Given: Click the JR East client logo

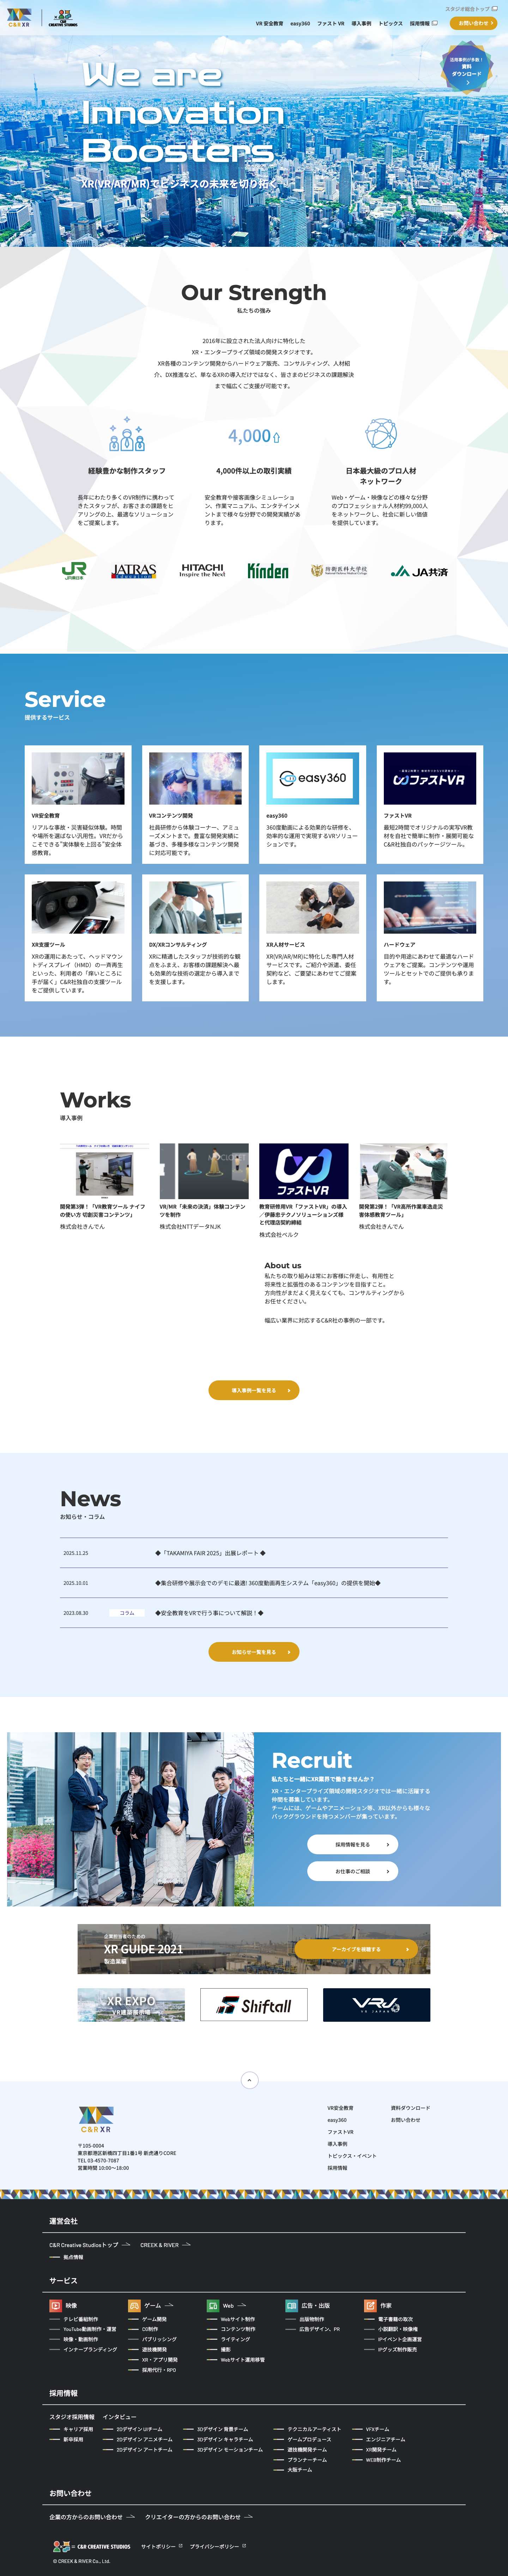Looking at the screenshot, I should (x=74, y=571).
